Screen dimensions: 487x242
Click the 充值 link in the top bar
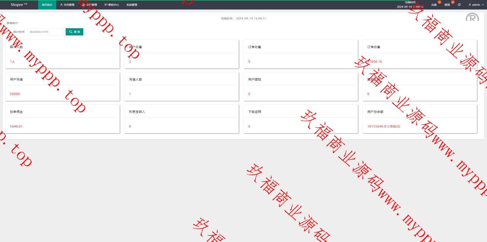(x=434, y=5)
